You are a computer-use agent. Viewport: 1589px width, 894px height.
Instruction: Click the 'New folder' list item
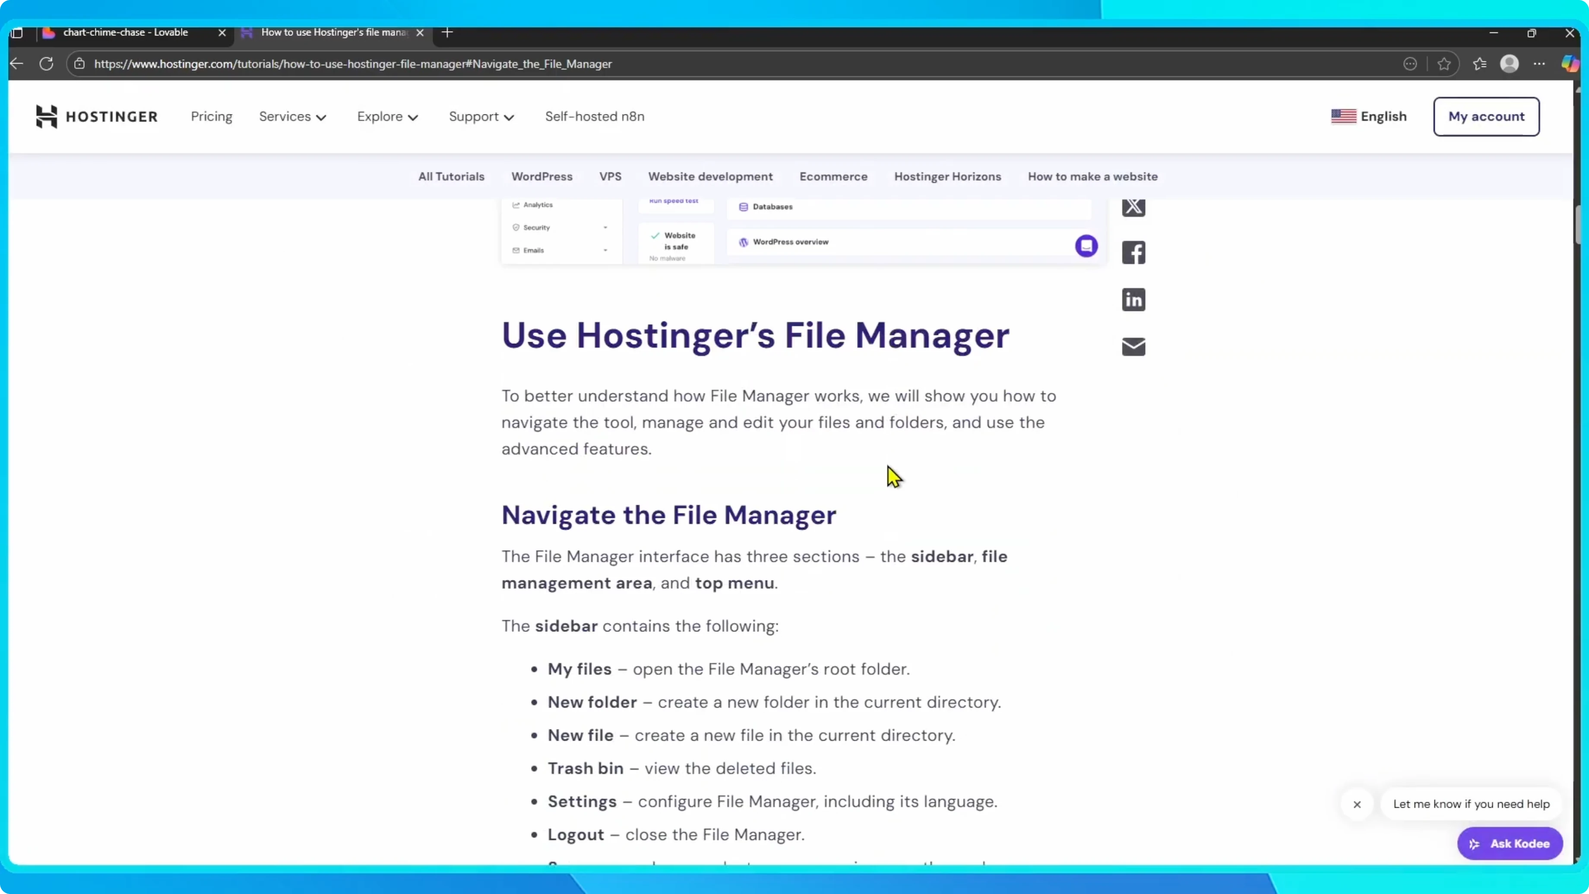774,702
